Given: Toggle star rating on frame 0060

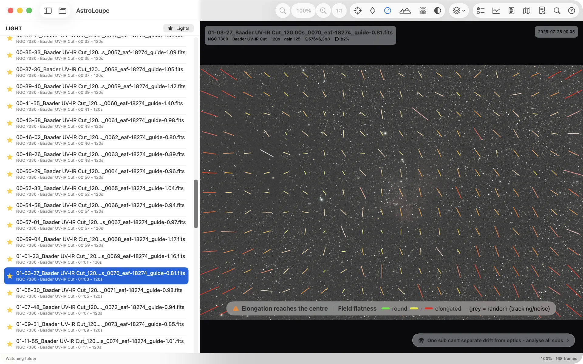Looking at the screenshot, I should coord(10,106).
